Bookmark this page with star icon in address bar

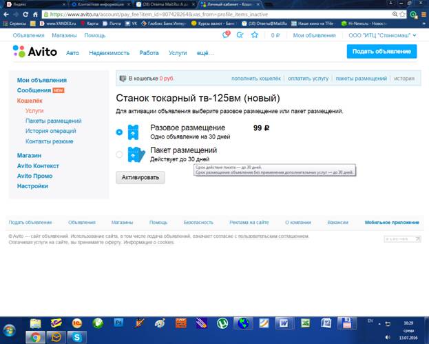click(402, 14)
